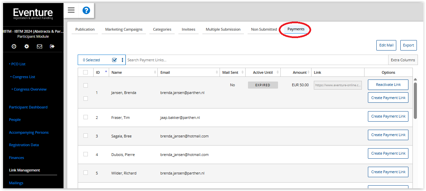Click the 0 Selected label
The width and height of the screenshot is (426, 191).
pos(92,60)
